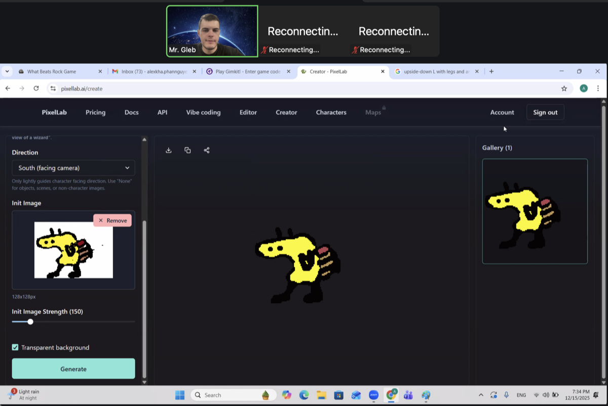608x406 pixels.
Task: Adjust the Init Image Strength slider handle
Action: click(30, 322)
